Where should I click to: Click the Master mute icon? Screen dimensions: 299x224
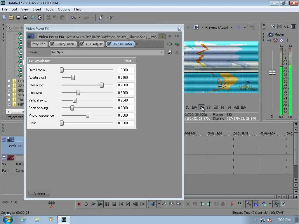[x=281, y=40]
